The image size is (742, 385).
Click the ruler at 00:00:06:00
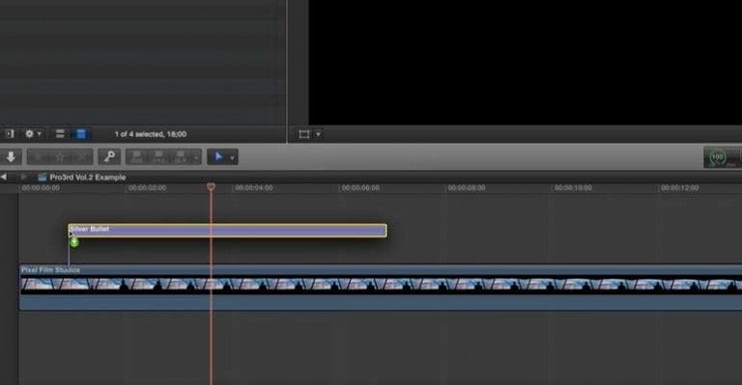(360, 188)
